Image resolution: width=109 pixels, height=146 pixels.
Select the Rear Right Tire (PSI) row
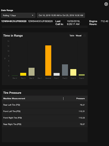(x=45, y=124)
